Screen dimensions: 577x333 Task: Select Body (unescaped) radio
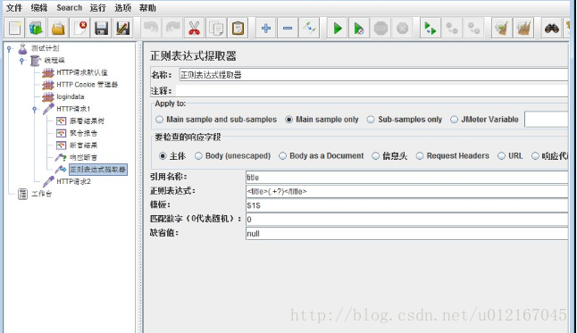point(198,156)
